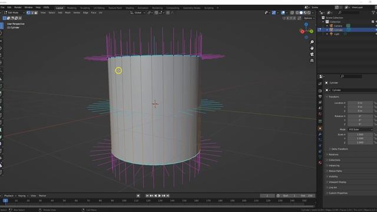The width and height of the screenshot is (377, 212).
Task: Open the Object properties tab icon
Action: pos(320,128)
